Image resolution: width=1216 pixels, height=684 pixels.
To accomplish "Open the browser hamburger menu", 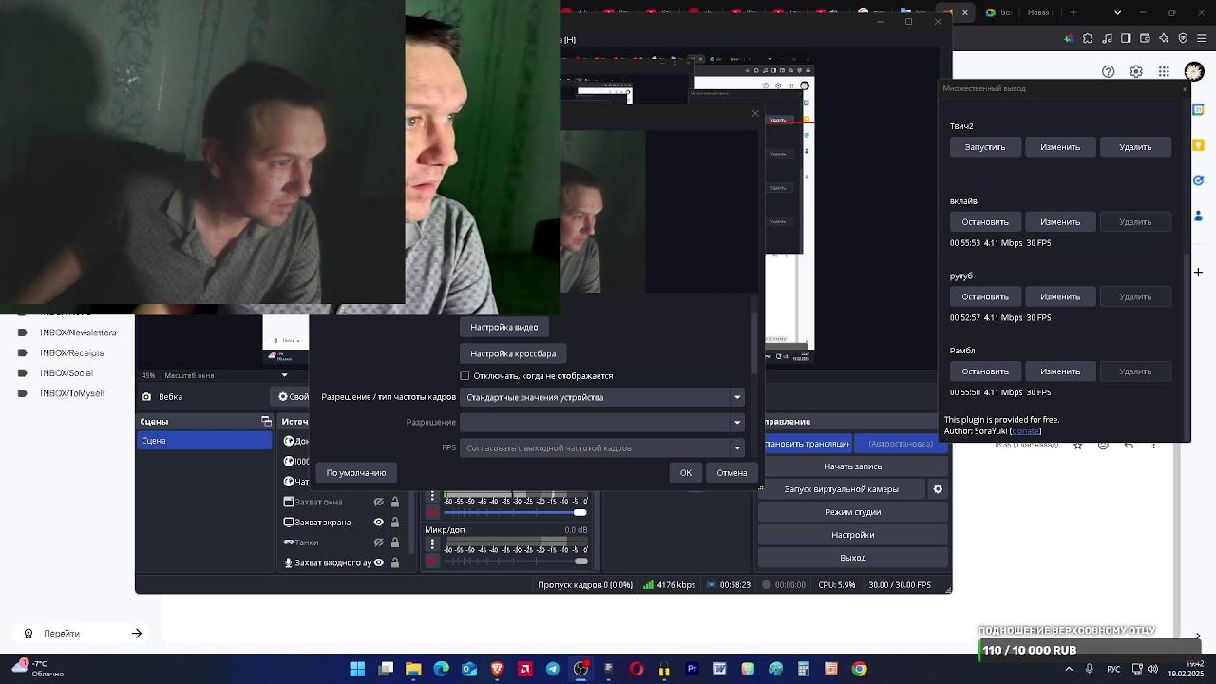I will tap(1202, 39).
